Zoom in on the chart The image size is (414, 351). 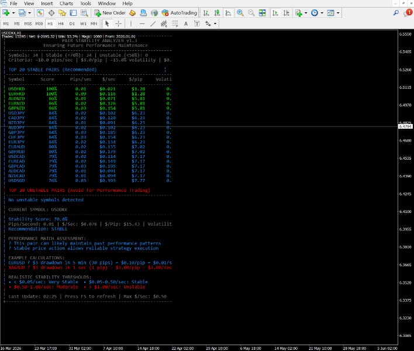point(240,13)
